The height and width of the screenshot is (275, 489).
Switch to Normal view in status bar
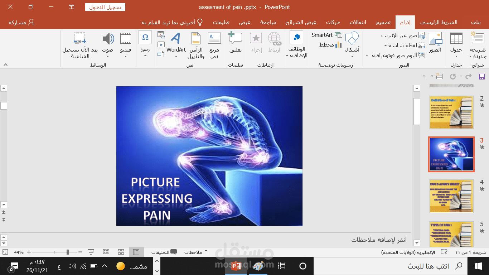[x=136, y=252]
